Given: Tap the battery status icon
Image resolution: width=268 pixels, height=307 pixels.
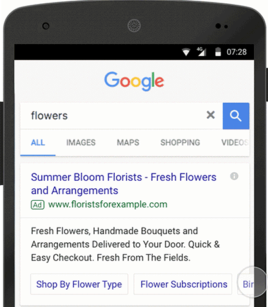Looking at the screenshot, I should 218,51.
